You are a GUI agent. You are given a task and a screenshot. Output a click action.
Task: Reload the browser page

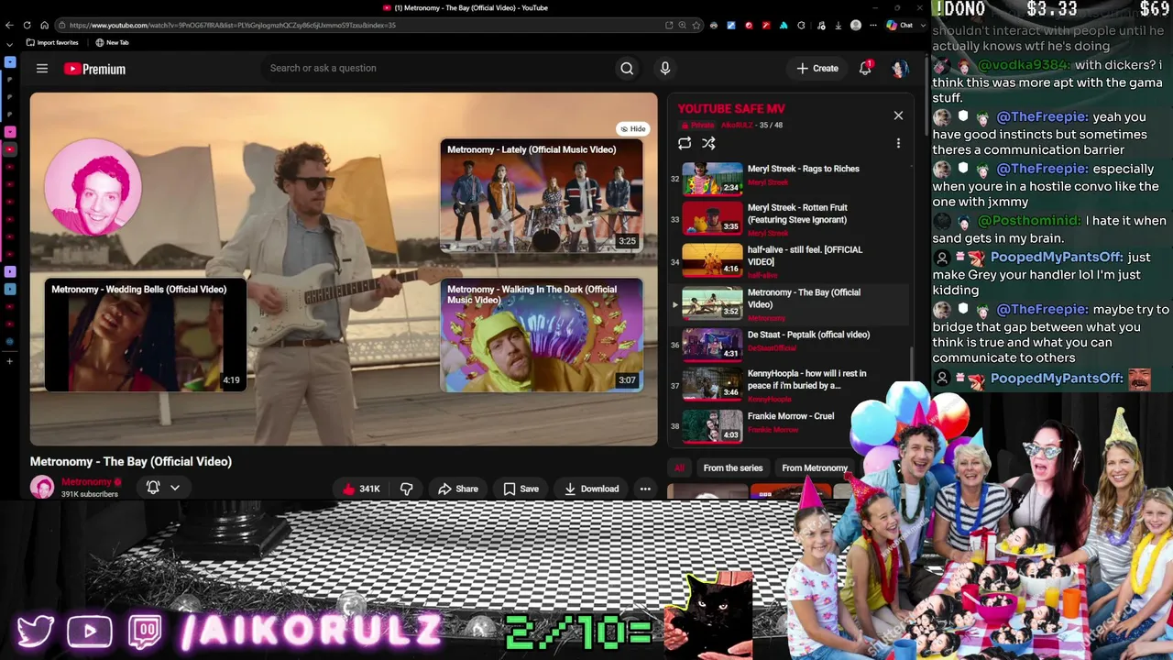coord(27,26)
